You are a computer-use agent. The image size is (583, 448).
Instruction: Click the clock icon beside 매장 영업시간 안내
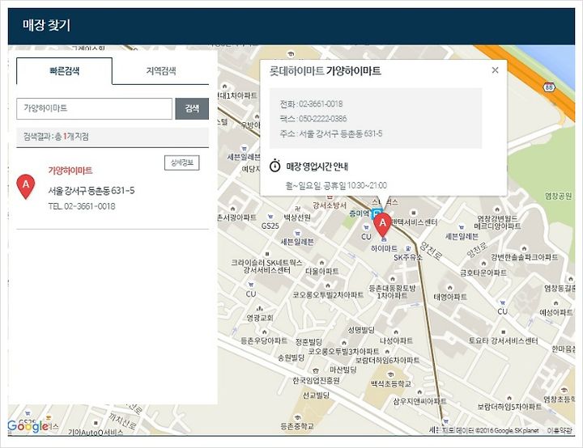274,166
